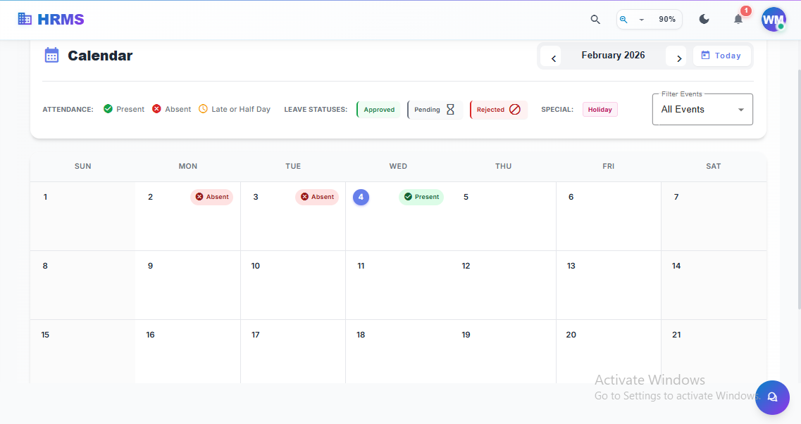The image size is (801, 424).
Task: Click the blocked circle icon on Rejected chip
Action: pyautogui.click(x=515, y=110)
